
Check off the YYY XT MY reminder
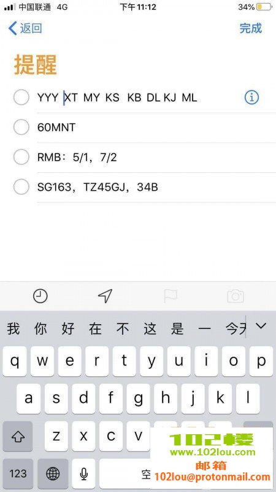[x=21, y=98]
